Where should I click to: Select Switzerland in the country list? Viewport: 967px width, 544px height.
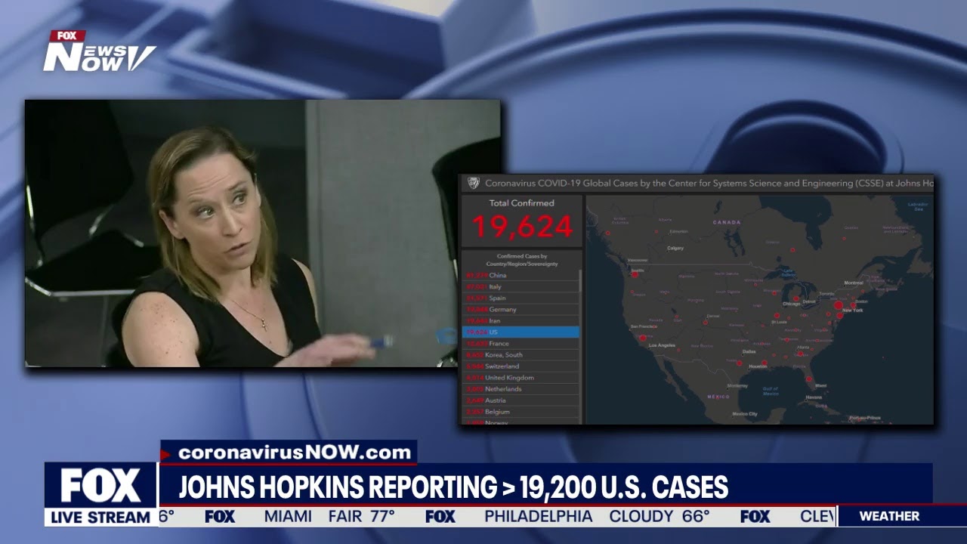[521, 366]
